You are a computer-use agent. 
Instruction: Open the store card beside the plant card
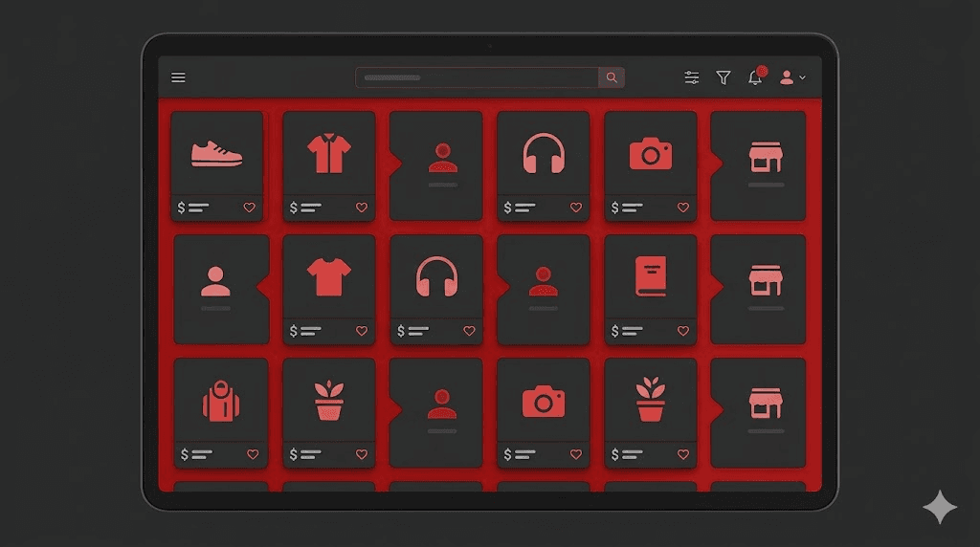[758, 412]
